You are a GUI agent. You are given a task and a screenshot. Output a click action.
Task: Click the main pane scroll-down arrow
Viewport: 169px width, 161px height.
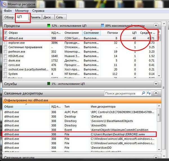[x=164, y=156]
